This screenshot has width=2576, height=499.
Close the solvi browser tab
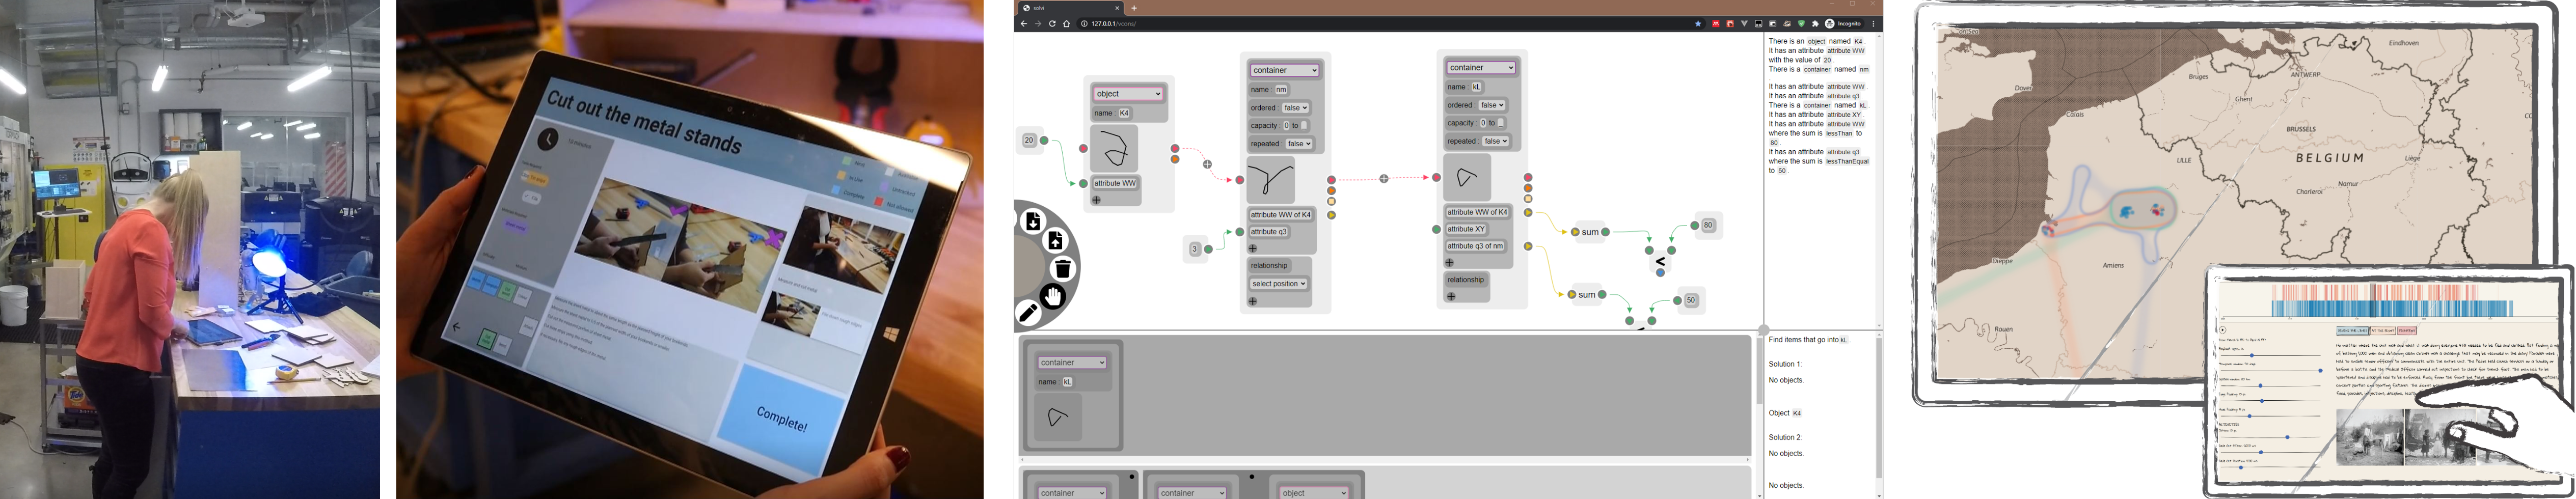[x=1117, y=8]
